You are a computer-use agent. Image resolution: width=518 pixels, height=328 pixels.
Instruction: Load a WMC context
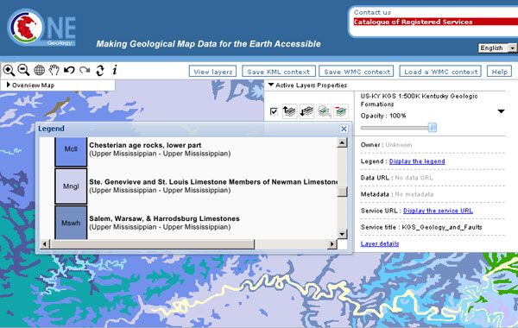[440, 72]
